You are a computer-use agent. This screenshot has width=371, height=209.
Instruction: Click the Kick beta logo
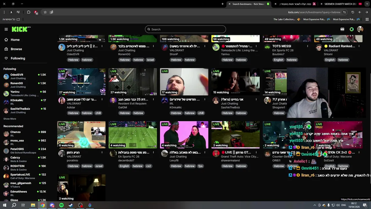click(21, 29)
